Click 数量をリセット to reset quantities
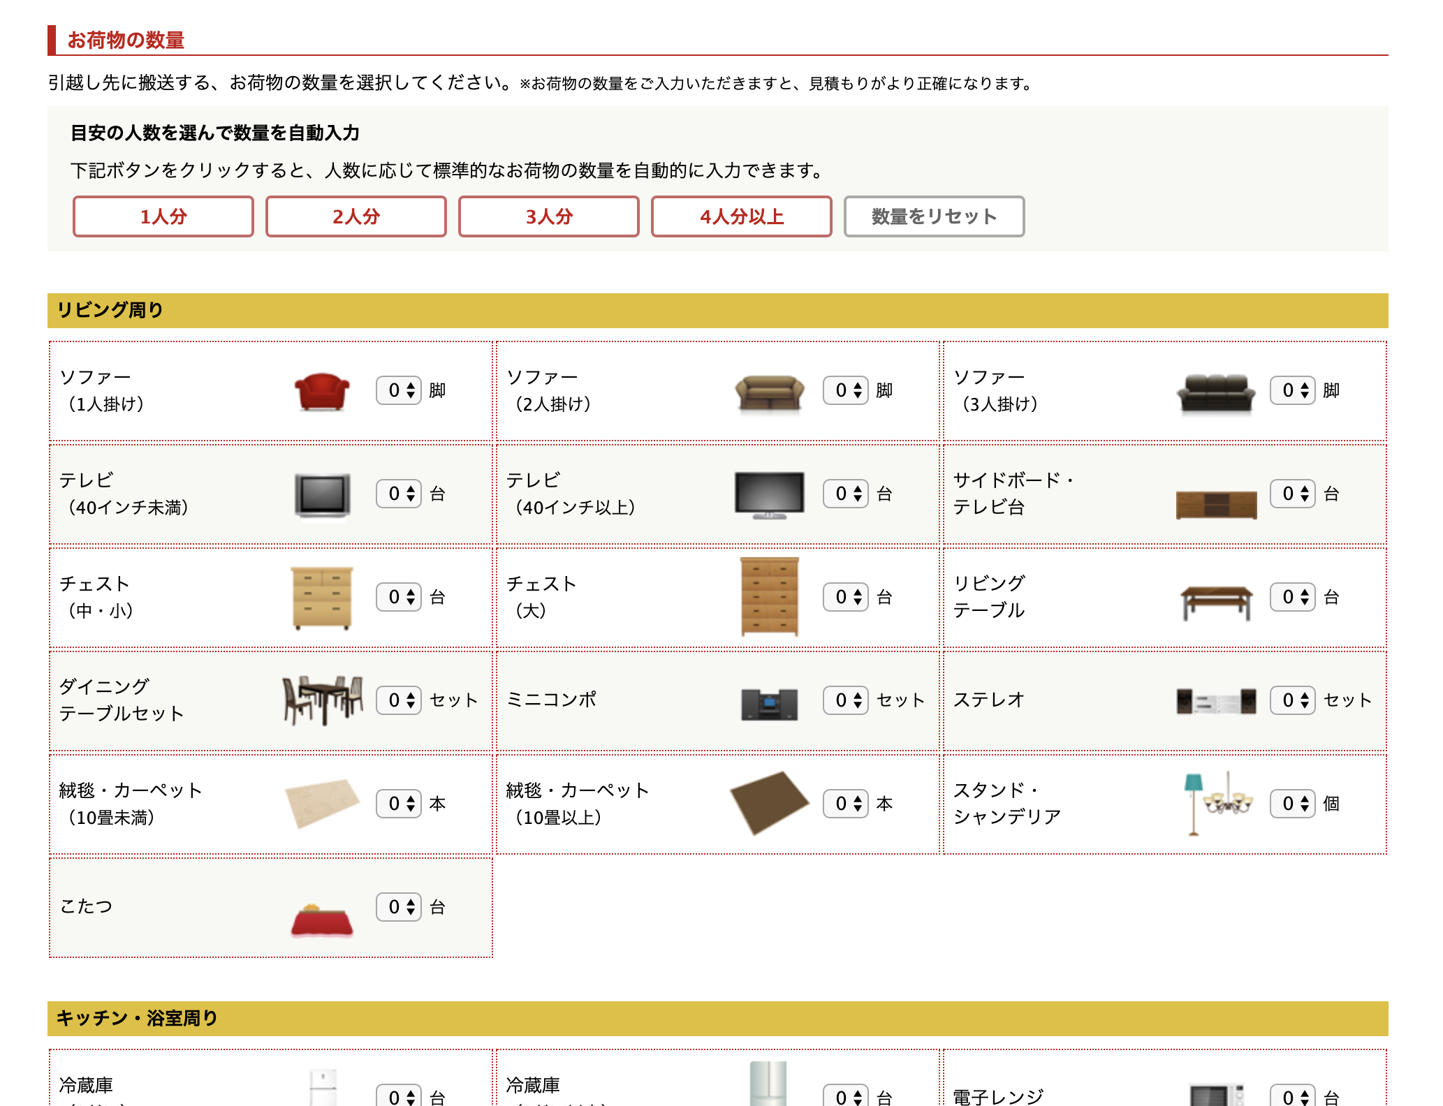1443x1106 pixels. click(x=934, y=216)
